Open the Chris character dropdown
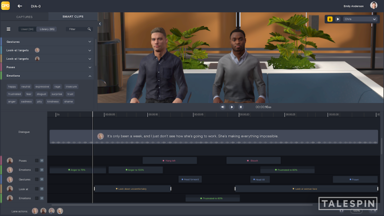The image size is (384, 216). pos(360,19)
